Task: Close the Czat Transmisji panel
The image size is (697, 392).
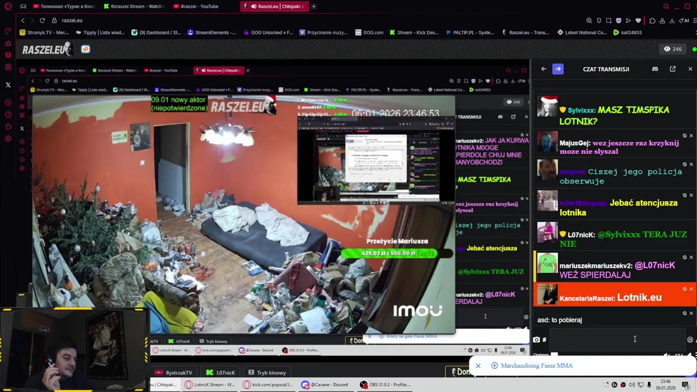Action: click(690, 69)
